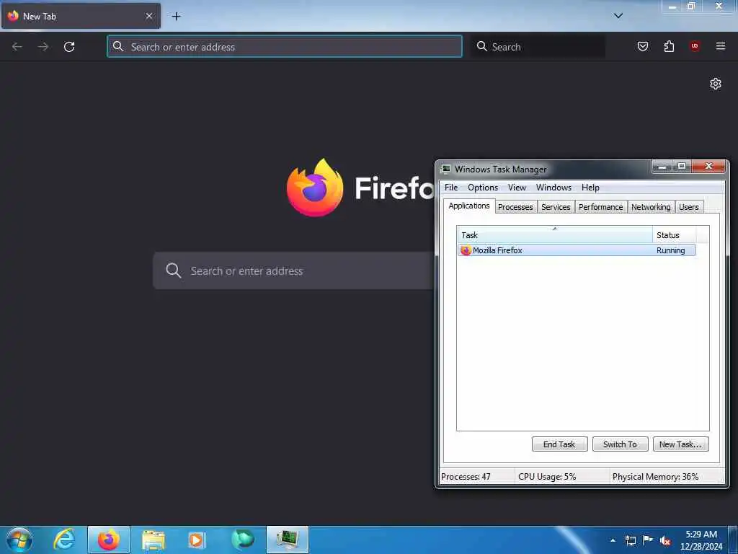
Task: Sort by the Task column header
Action: [554, 235]
